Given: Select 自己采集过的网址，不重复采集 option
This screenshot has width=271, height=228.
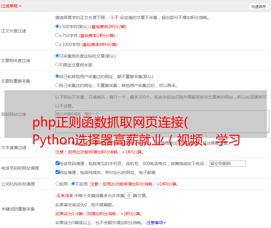Looking at the screenshot, I should 57,85.
